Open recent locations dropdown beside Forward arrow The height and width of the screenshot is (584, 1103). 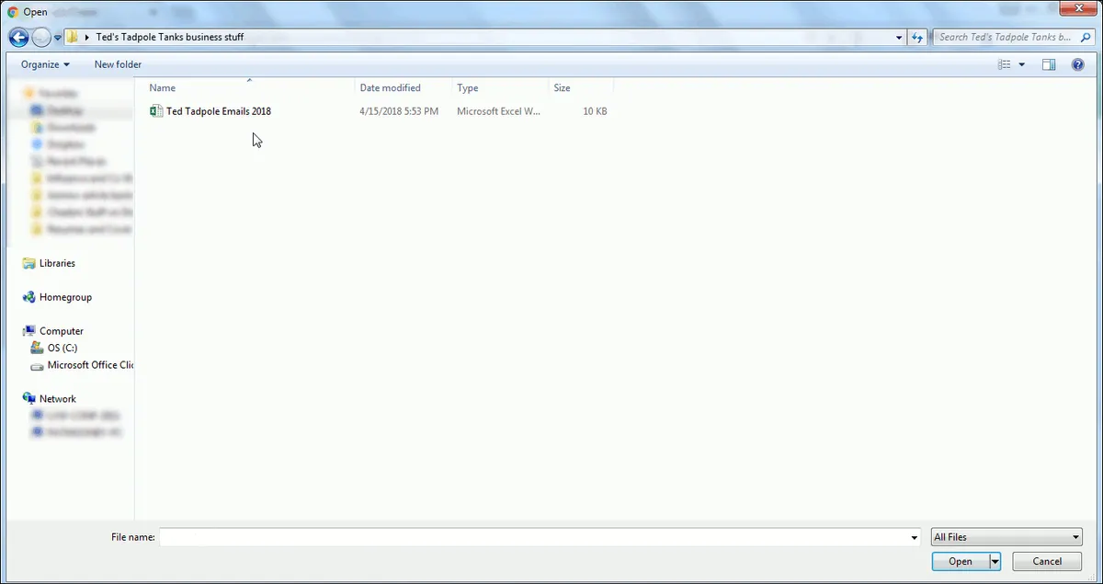click(58, 38)
